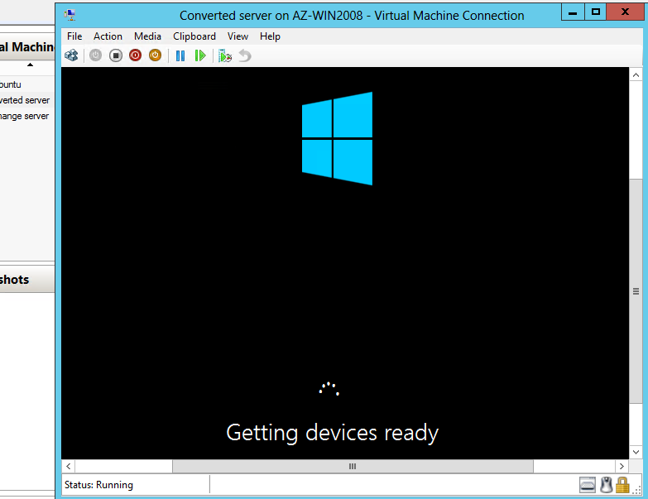Send Ctrl+Alt+Delete toolbar icon
Viewport: 648px width, 499px height.
[71, 55]
